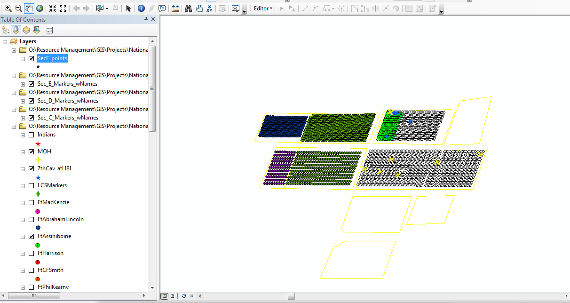The width and height of the screenshot is (570, 303).
Task: Select the Zoom In tool
Action: [x=8, y=7]
